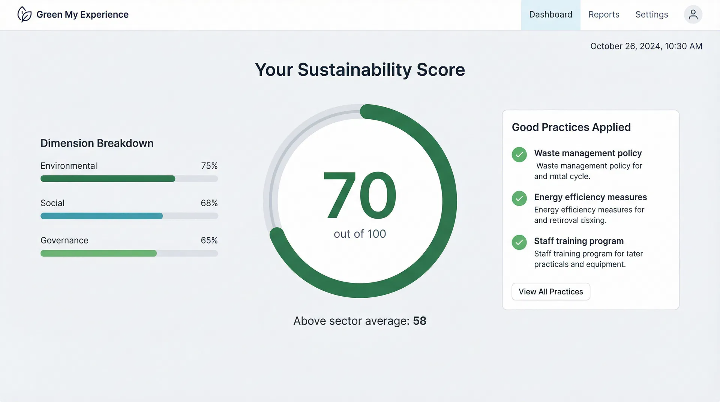
Task: Select the Waste management policy title
Action: (588, 153)
